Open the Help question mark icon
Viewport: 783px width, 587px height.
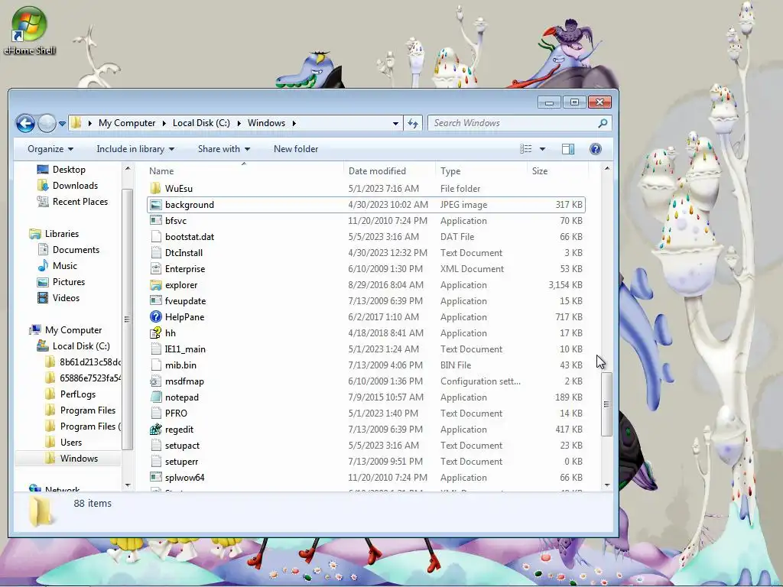(x=595, y=149)
